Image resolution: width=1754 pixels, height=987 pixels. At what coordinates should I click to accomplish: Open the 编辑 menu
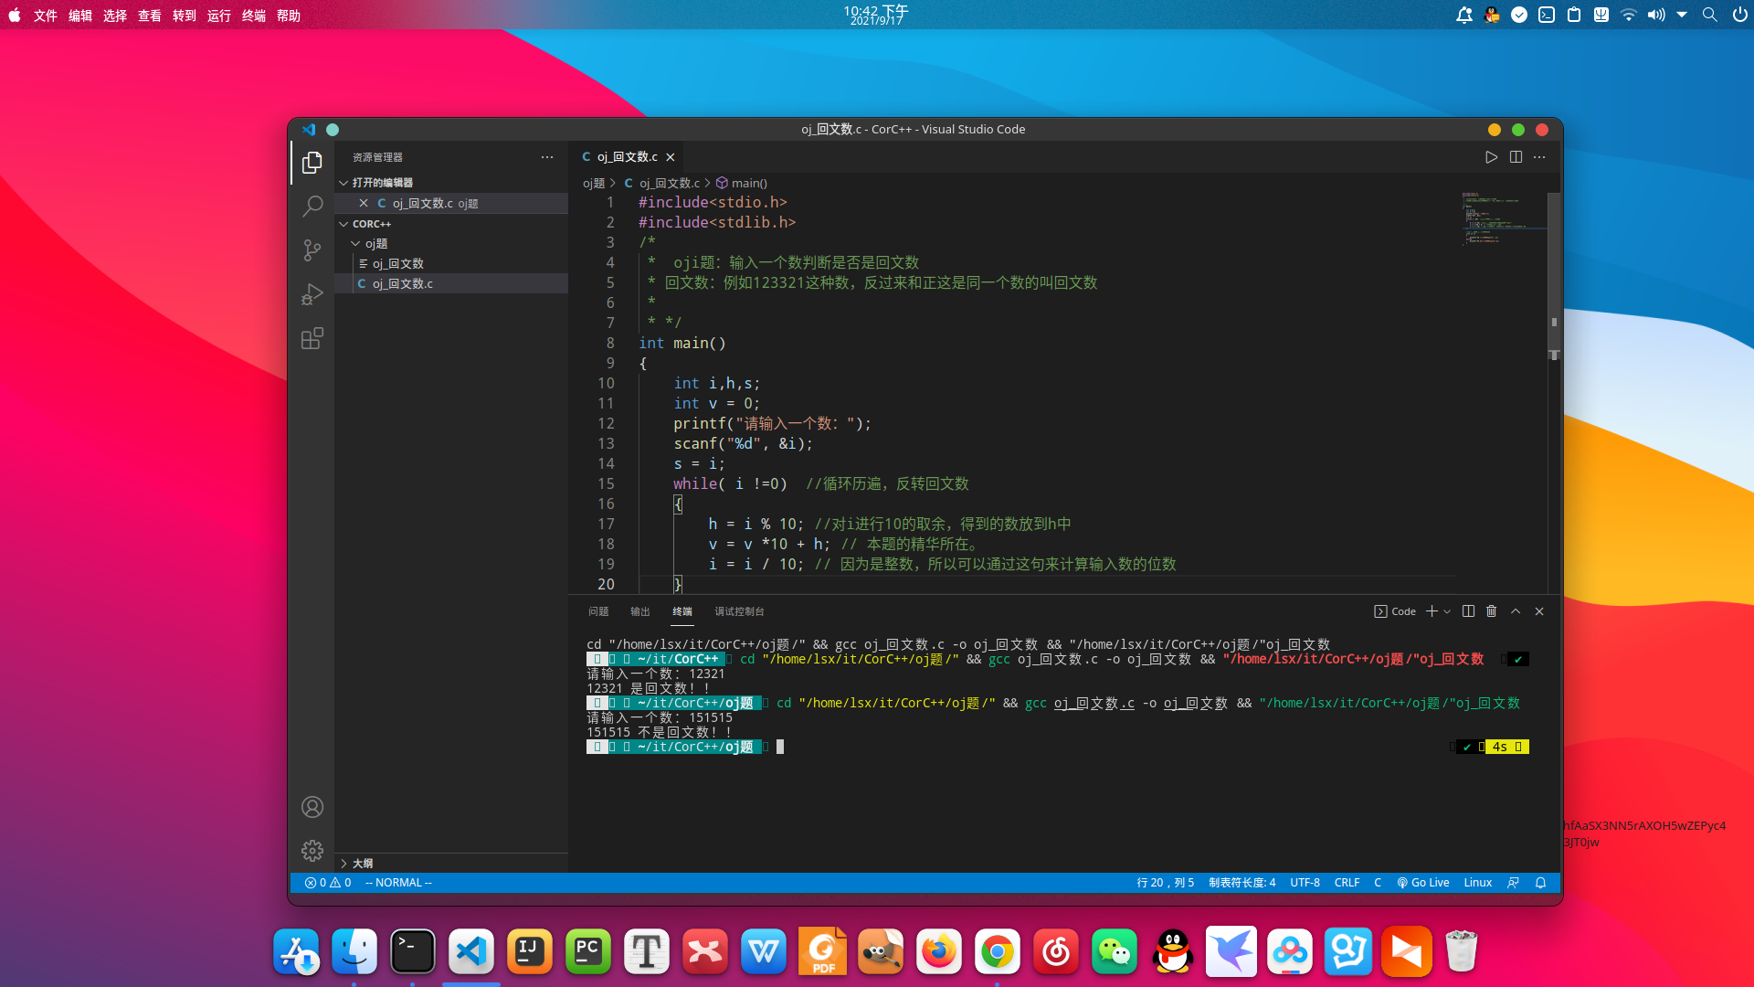pyautogui.click(x=79, y=16)
